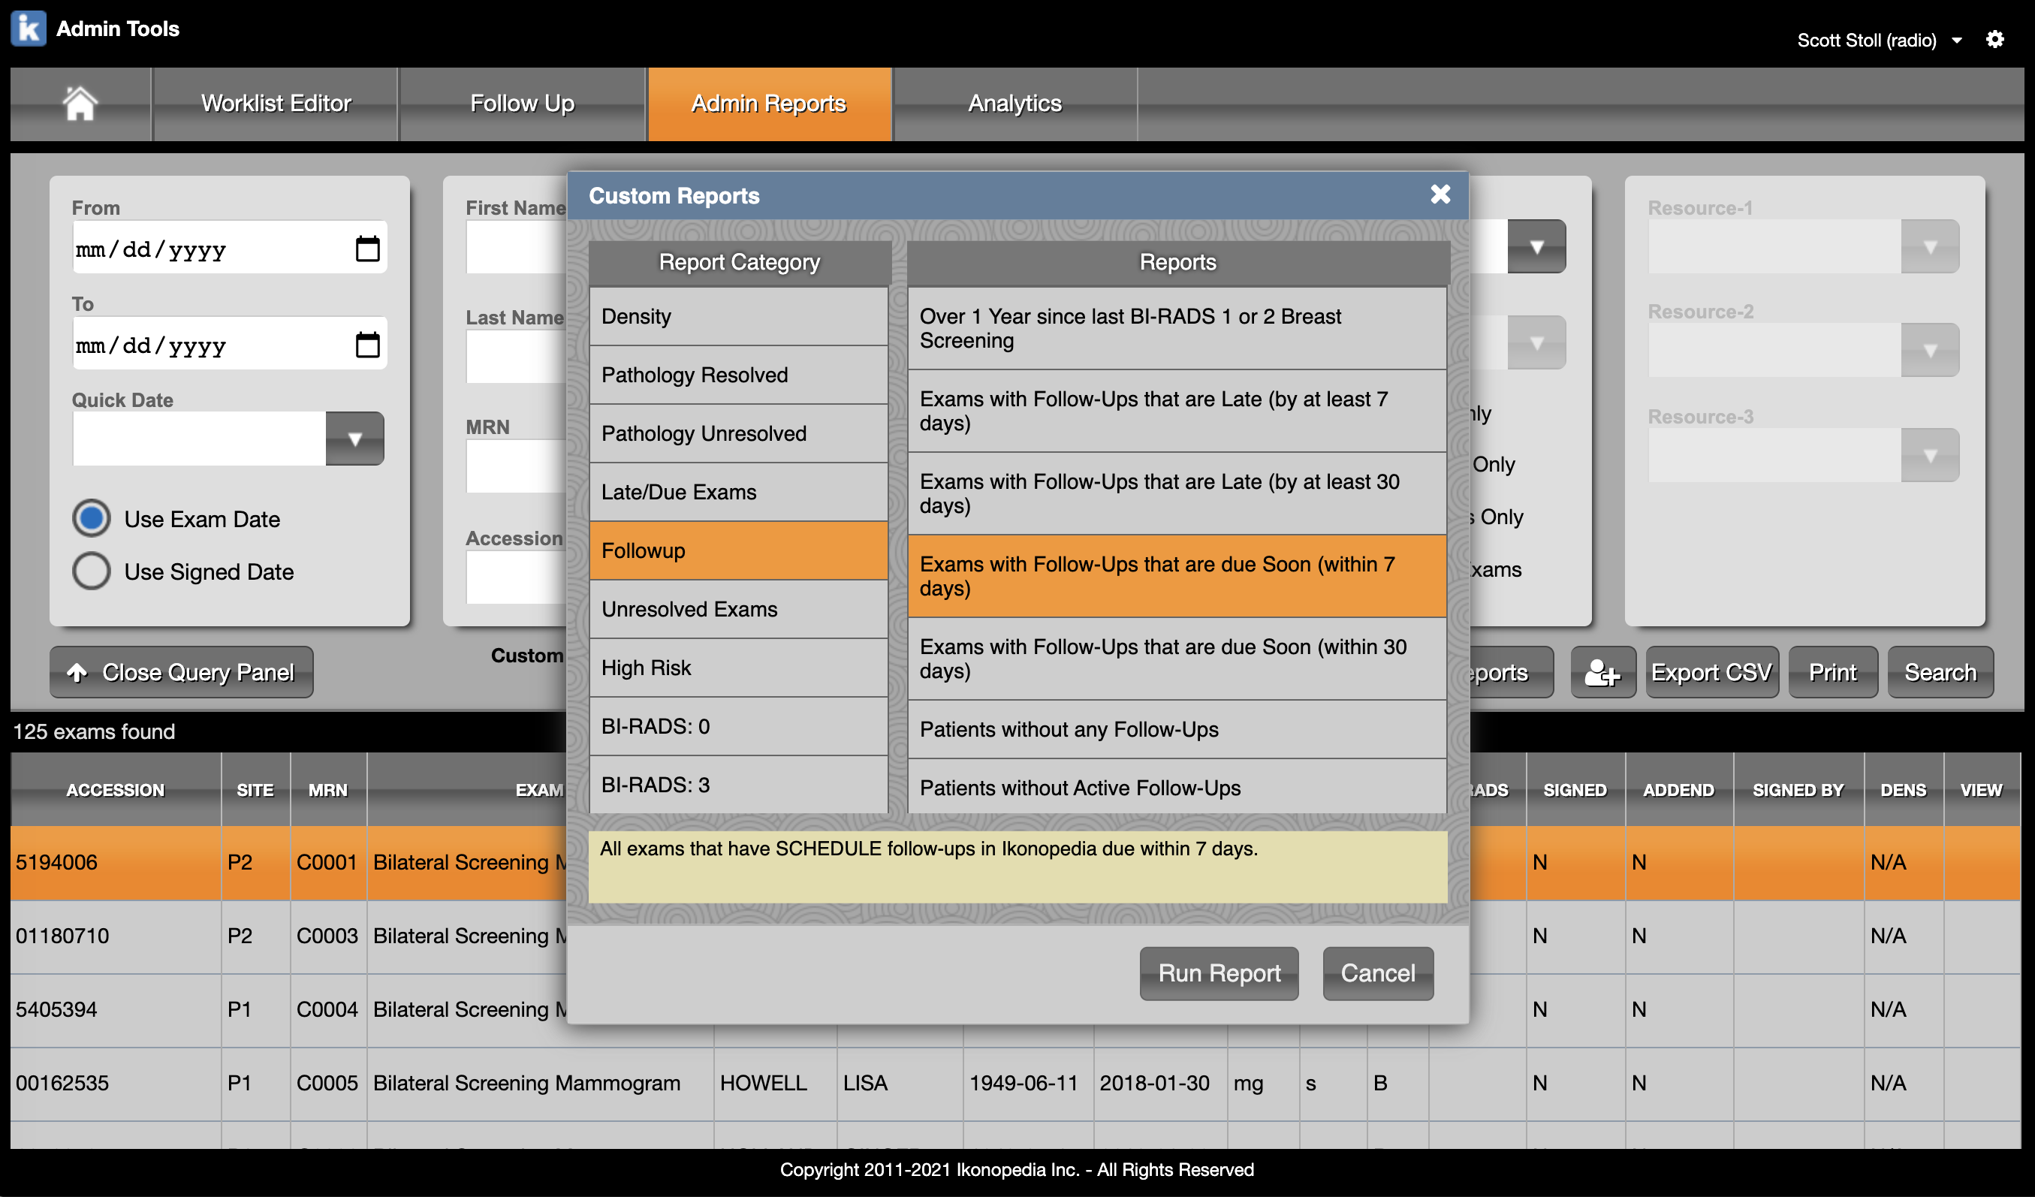
Task: Click the Run Report button
Action: pos(1218,973)
